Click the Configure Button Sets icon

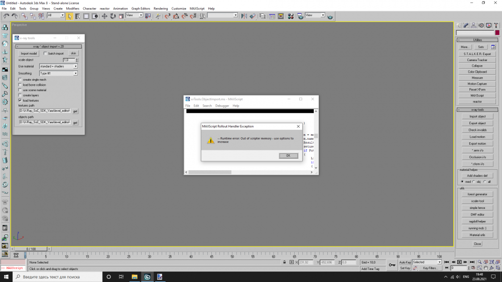493,47
